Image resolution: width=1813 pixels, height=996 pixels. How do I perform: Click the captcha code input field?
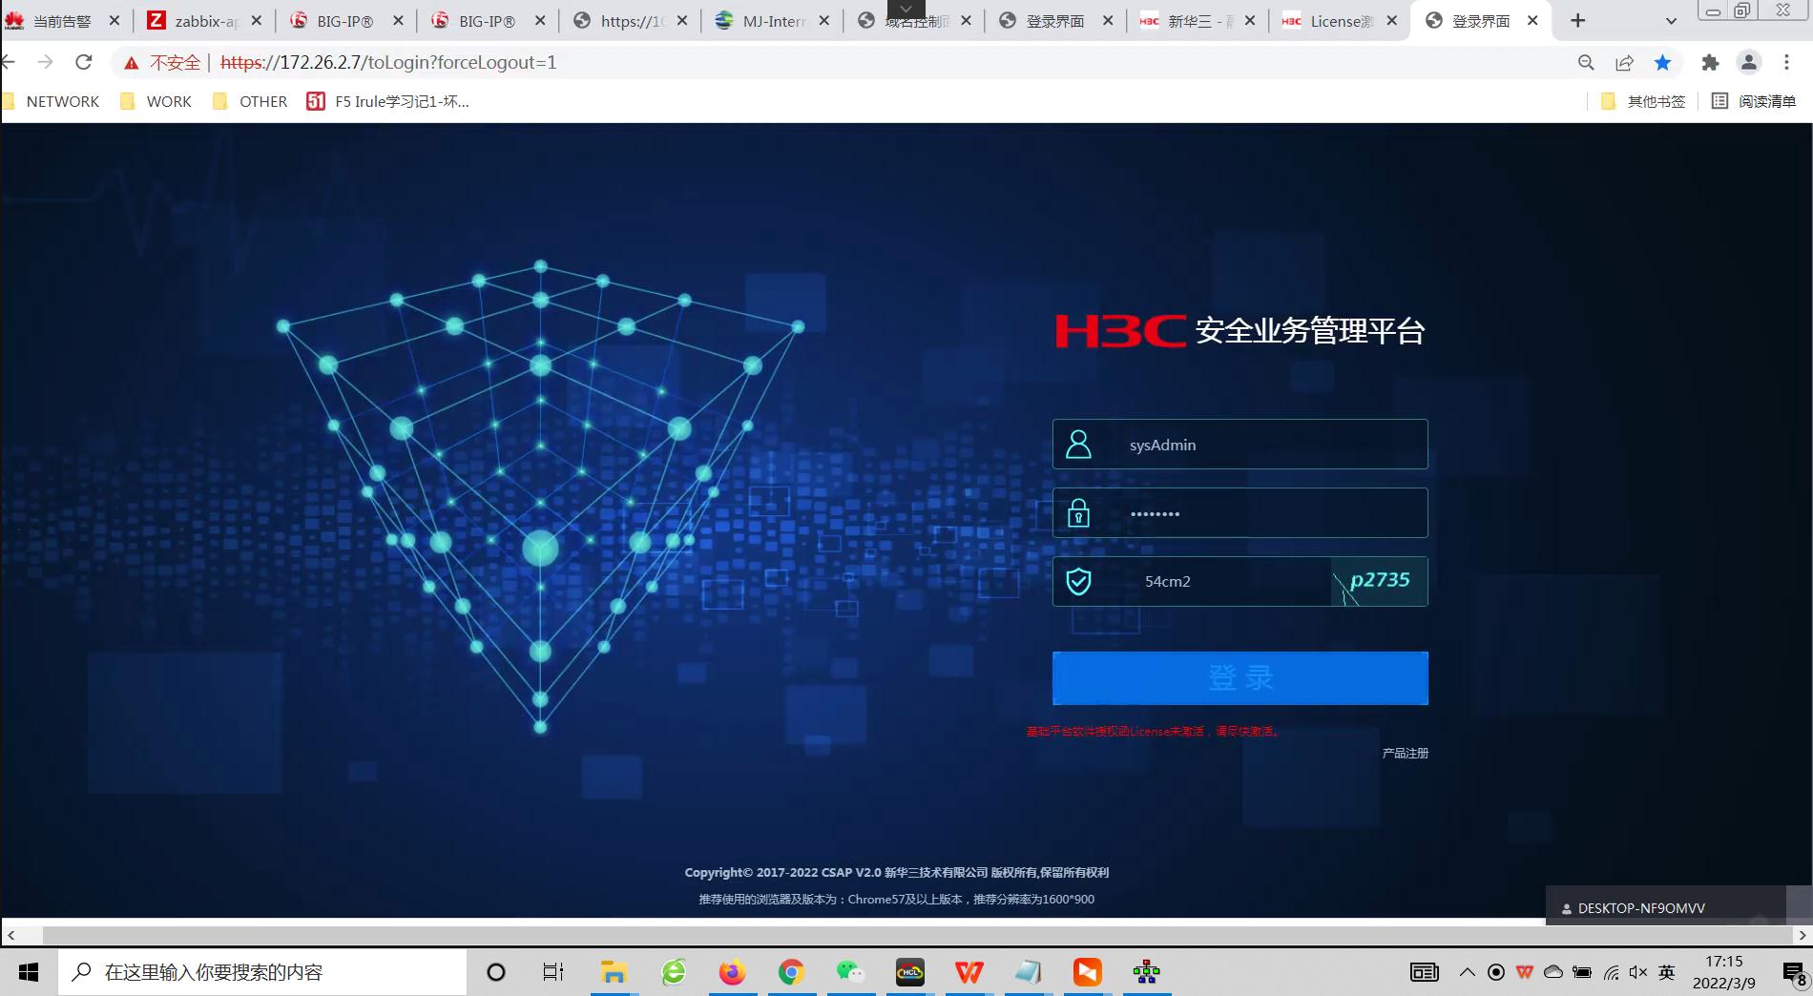1193,582
